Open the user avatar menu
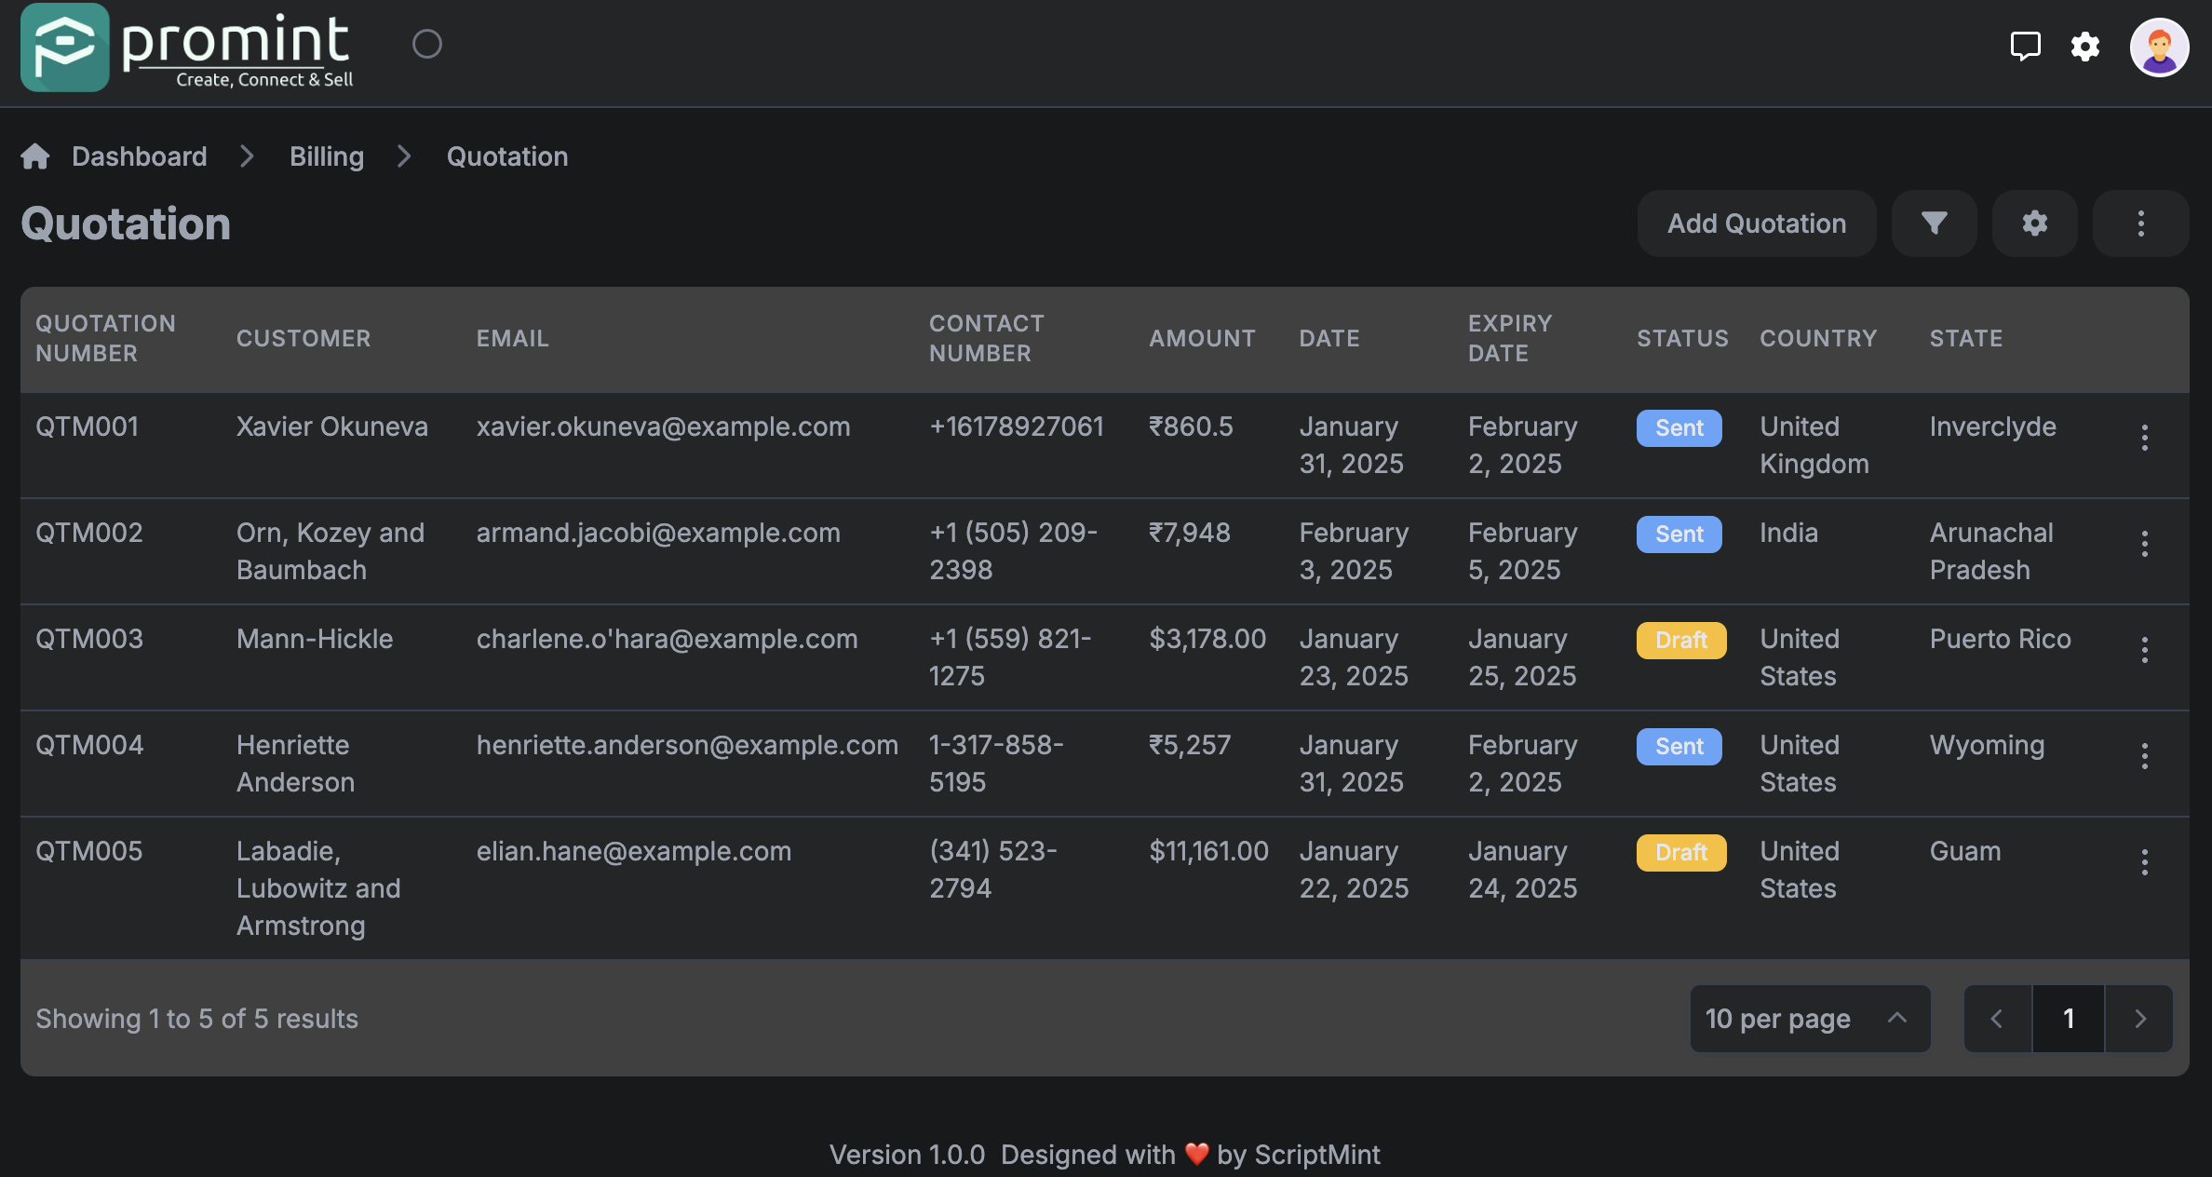 click(2159, 47)
